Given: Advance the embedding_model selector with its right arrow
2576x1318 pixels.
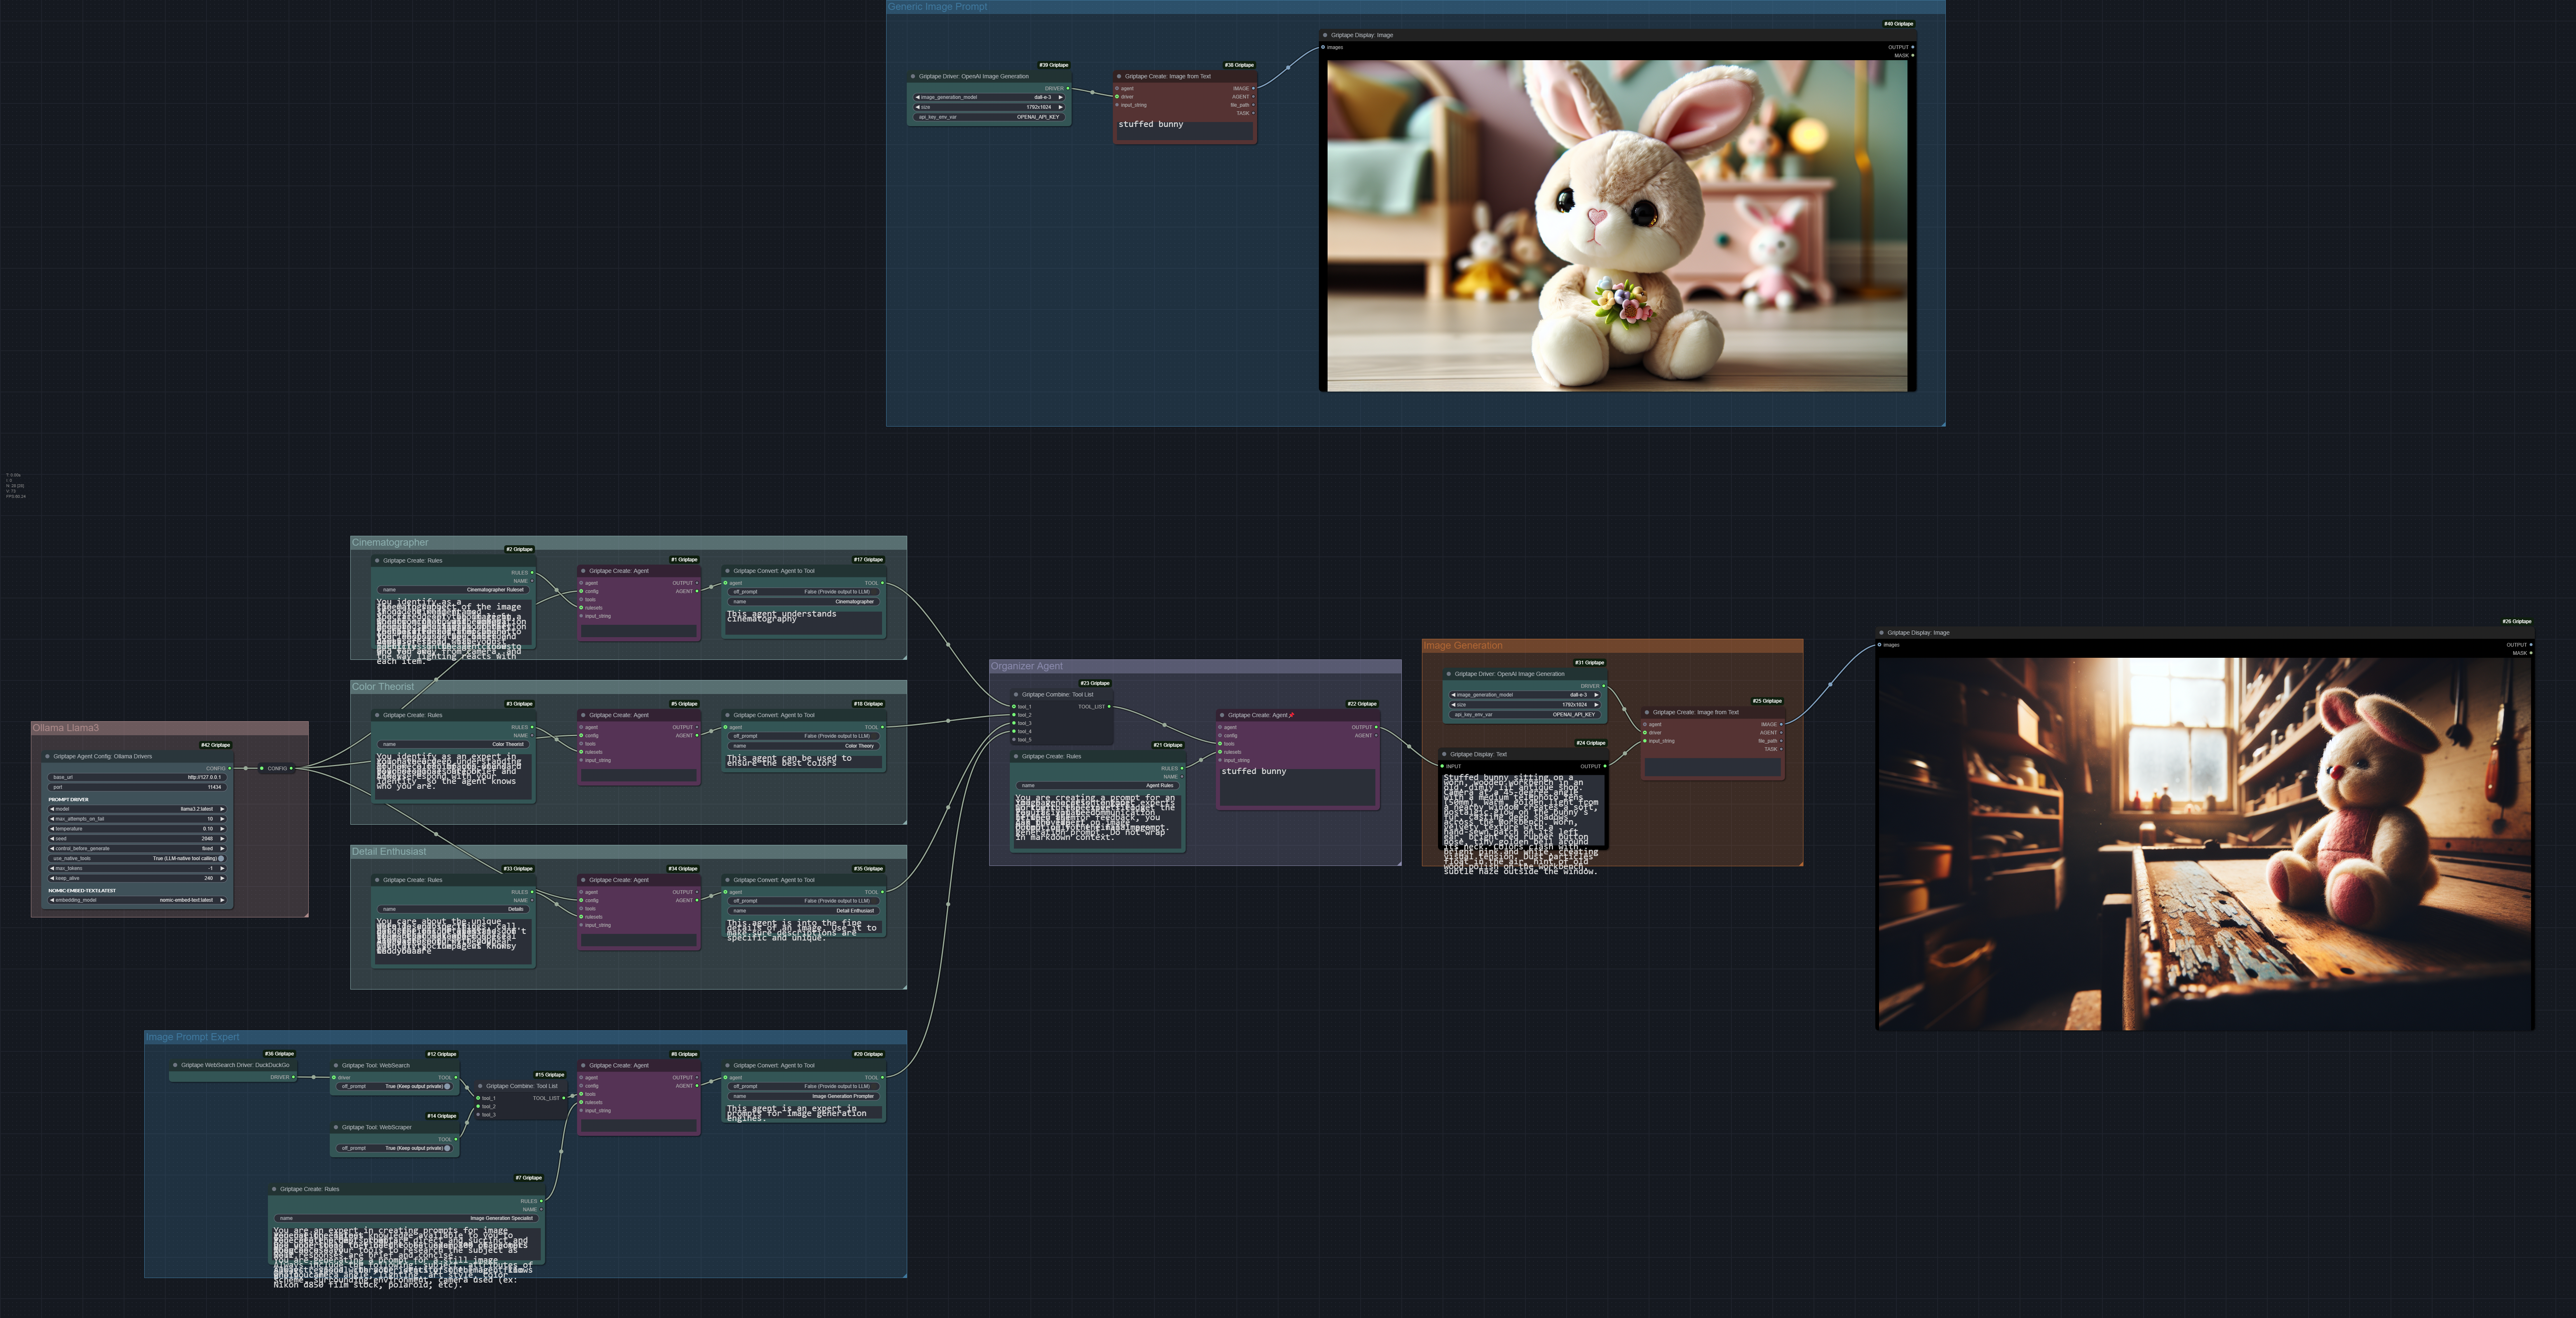Looking at the screenshot, I should (222, 900).
